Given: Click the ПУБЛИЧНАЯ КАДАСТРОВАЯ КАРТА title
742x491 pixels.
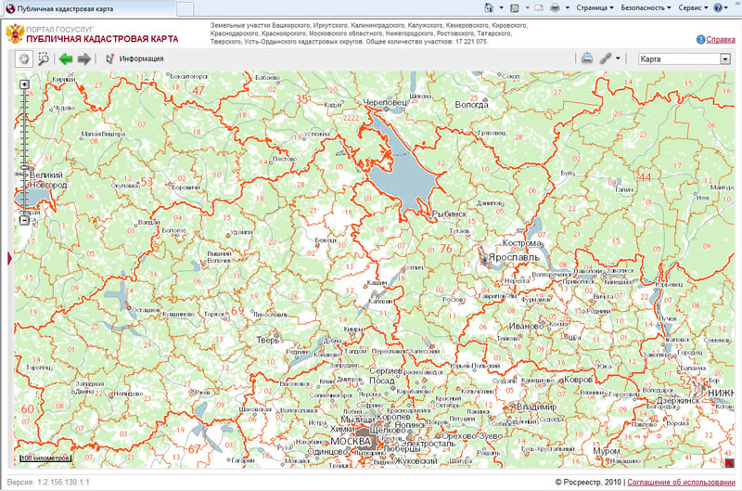Looking at the screenshot, I should pyautogui.click(x=102, y=39).
